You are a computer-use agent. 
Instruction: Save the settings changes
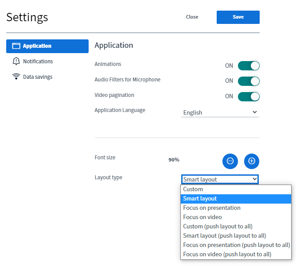tap(238, 17)
